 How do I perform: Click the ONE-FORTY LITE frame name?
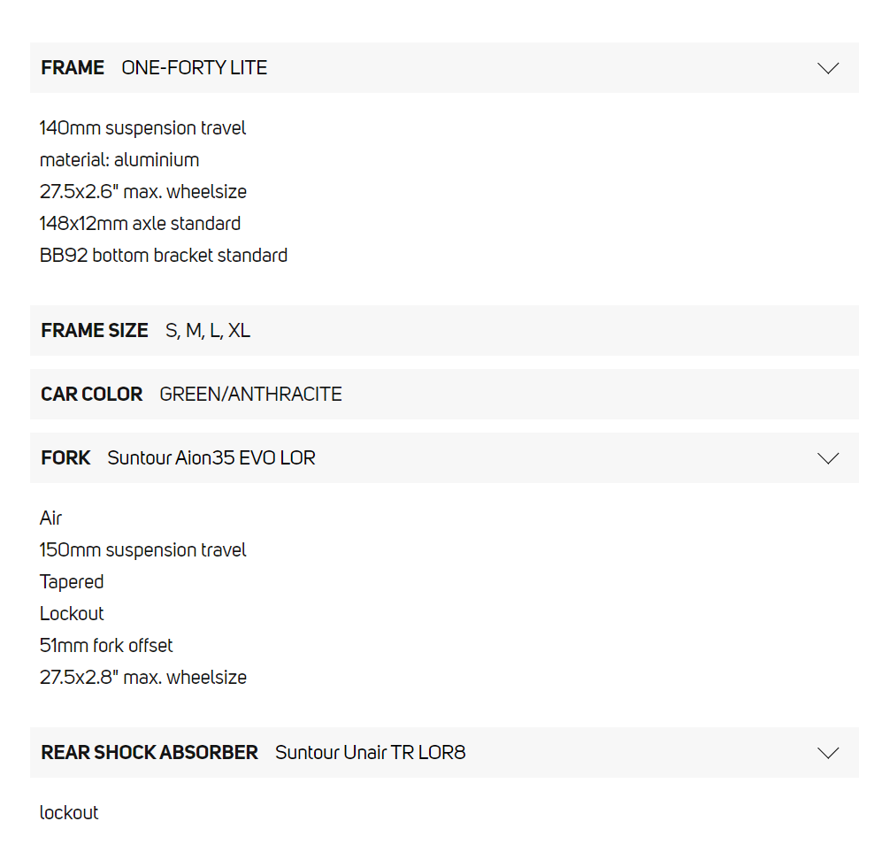tap(195, 68)
